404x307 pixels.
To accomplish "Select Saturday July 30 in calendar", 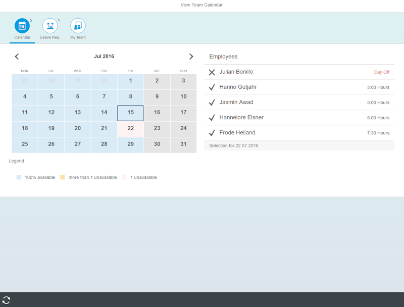I will point(157,144).
